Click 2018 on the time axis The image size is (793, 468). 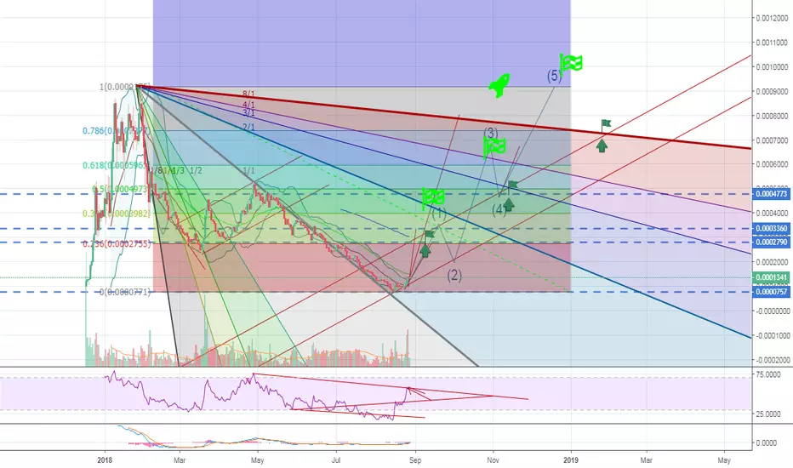pyautogui.click(x=105, y=459)
